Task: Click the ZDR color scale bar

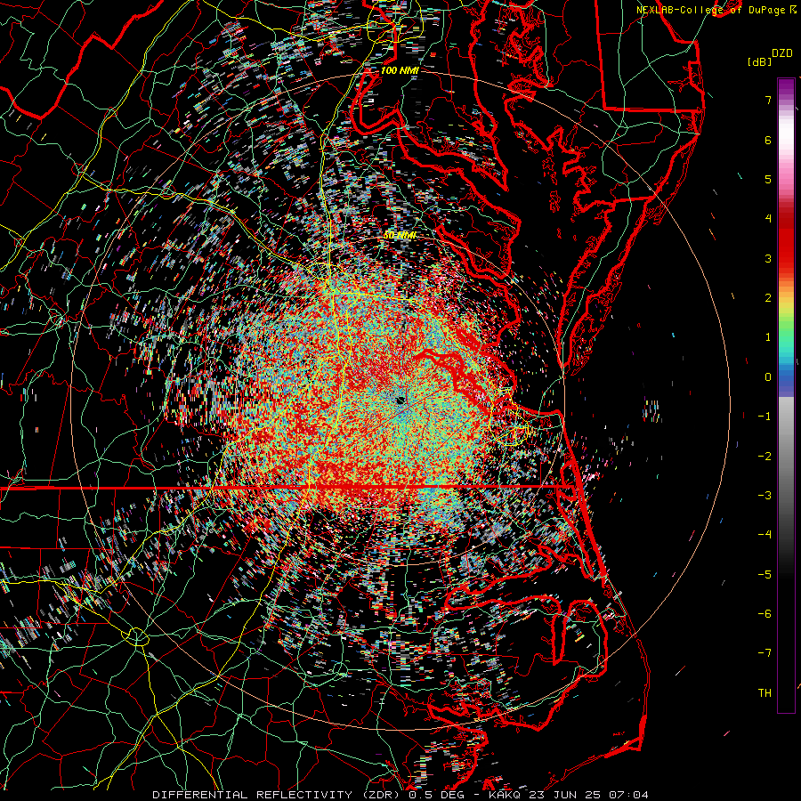Action: pos(786,395)
